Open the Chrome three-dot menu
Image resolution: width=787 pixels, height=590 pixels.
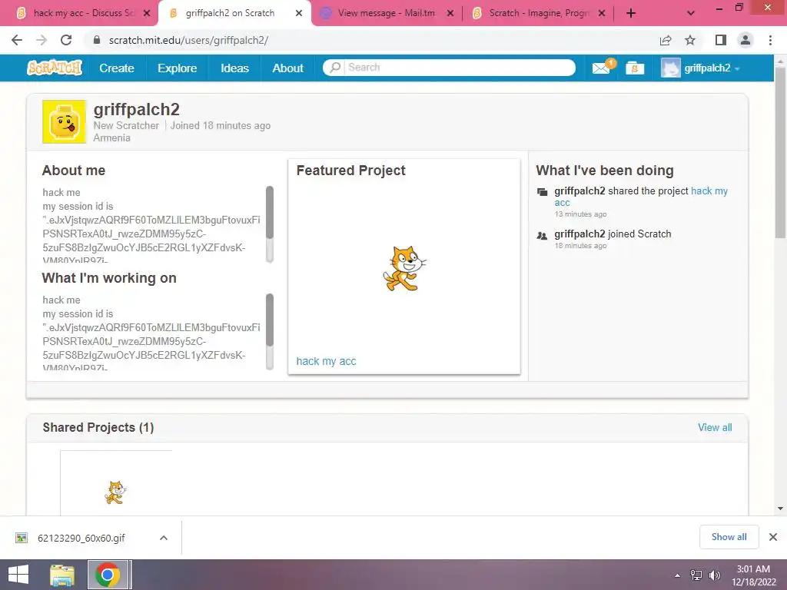tap(770, 40)
